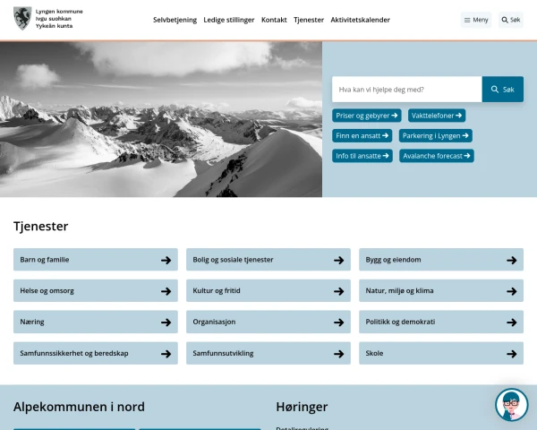Open Vakttelefoner quick link

pos(437,116)
